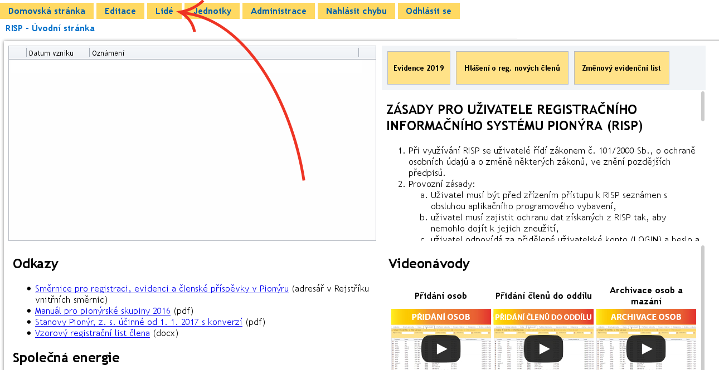Download Vzorový registrační list člena
The height and width of the screenshot is (370, 719).
click(x=93, y=333)
